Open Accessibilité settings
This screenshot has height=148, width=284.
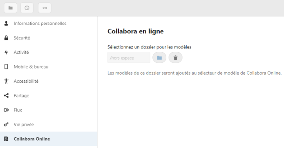(x=49, y=81)
